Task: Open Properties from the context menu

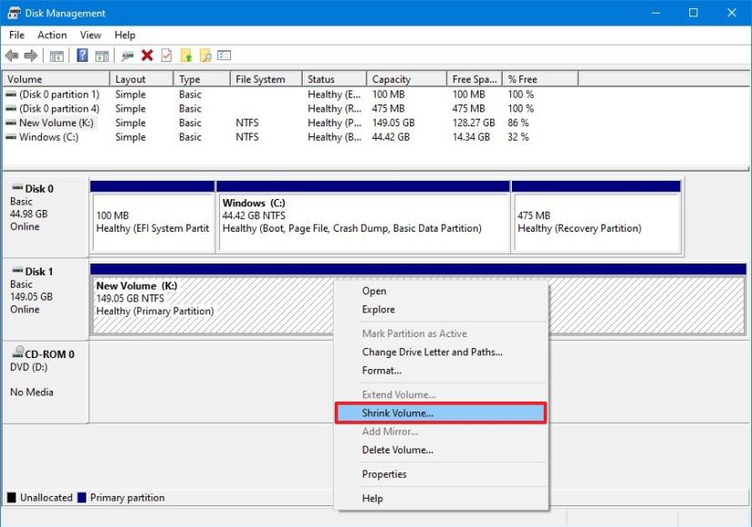Action: pyautogui.click(x=384, y=473)
